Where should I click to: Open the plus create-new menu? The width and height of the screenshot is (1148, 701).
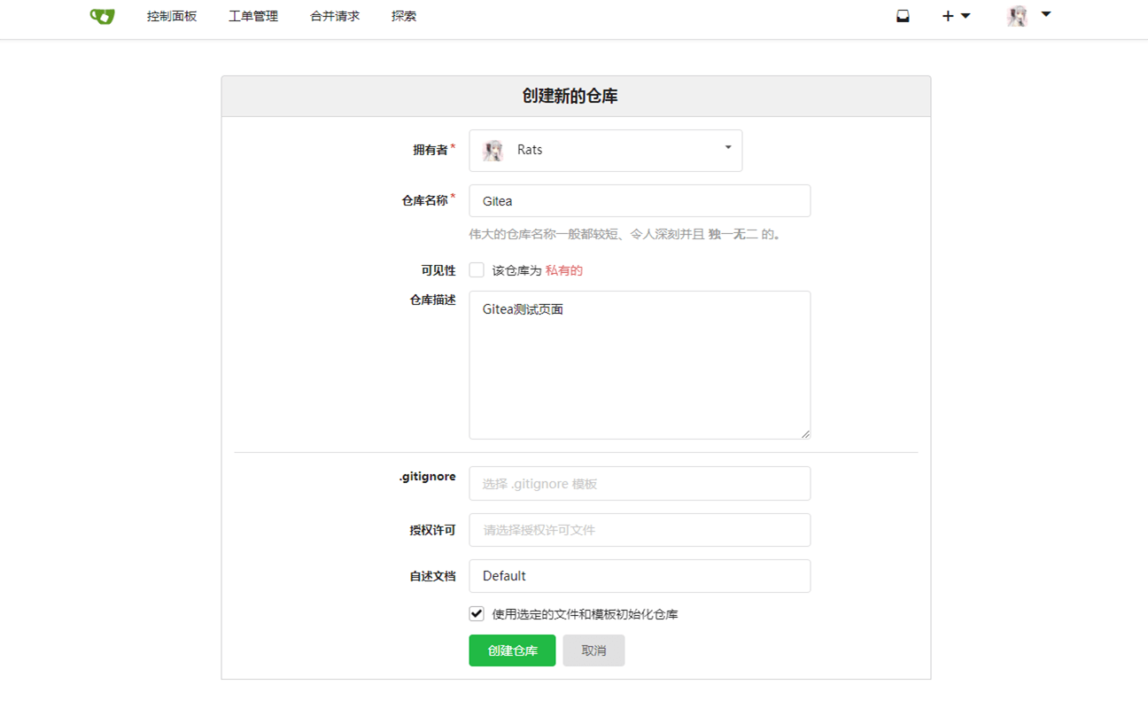(x=956, y=16)
